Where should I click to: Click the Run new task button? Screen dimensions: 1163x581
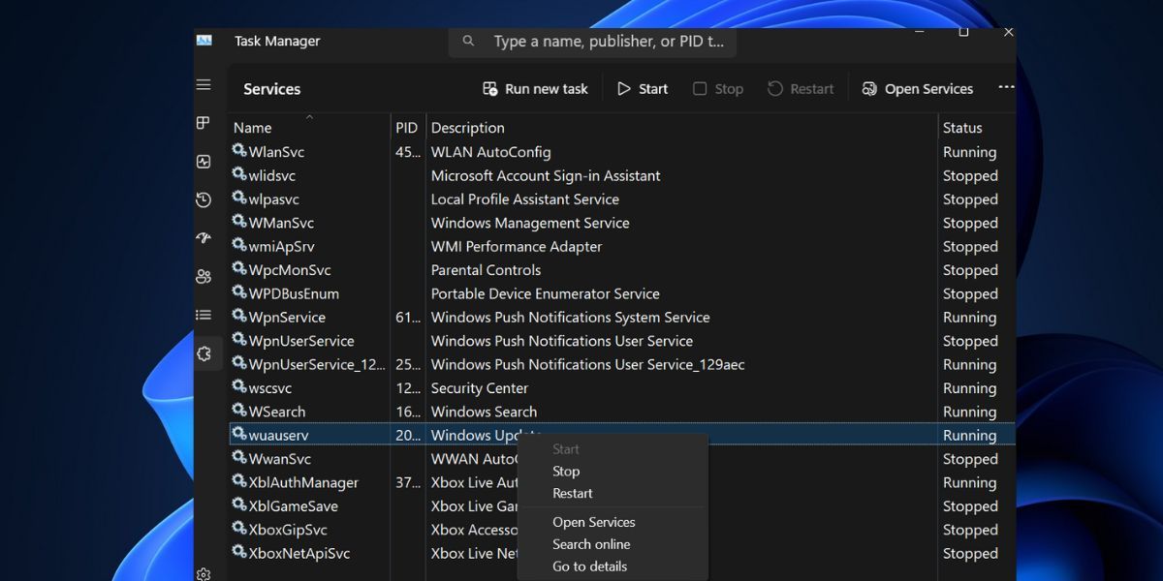tap(534, 88)
